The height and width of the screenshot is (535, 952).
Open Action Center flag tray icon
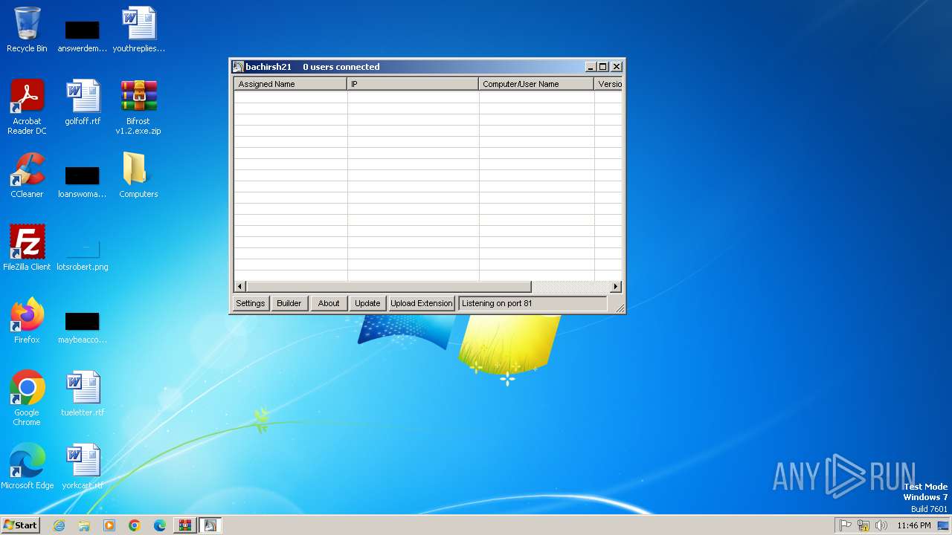tap(846, 525)
